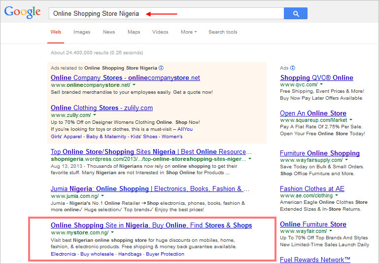Expand arrow next to www.onlinecompanystore.net/
Viewport: 379px width, 264px height.
pyautogui.click(x=134, y=85)
